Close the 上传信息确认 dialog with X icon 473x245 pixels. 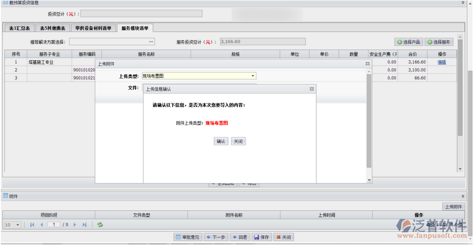(x=311, y=89)
